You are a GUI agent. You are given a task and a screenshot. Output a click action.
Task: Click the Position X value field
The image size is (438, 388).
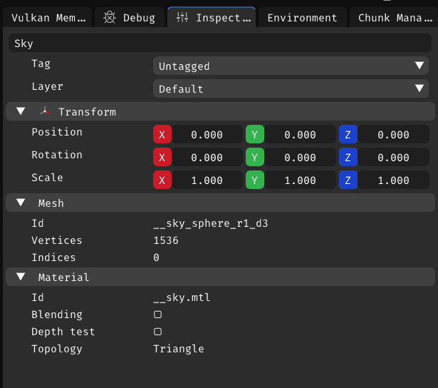pyautogui.click(x=207, y=134)
